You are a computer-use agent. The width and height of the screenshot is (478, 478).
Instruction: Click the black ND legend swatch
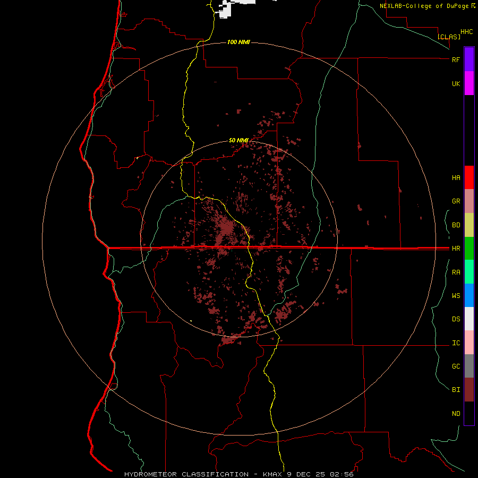tap(469, 413)
